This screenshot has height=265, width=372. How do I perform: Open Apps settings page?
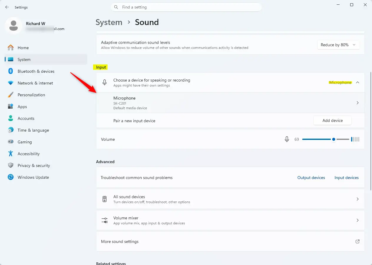tap(46, 107)
